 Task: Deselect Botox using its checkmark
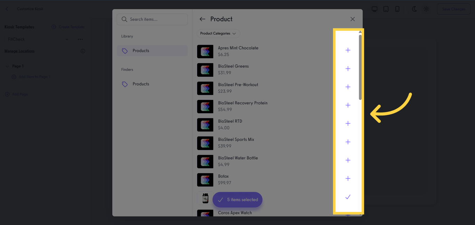click(348, 197)
